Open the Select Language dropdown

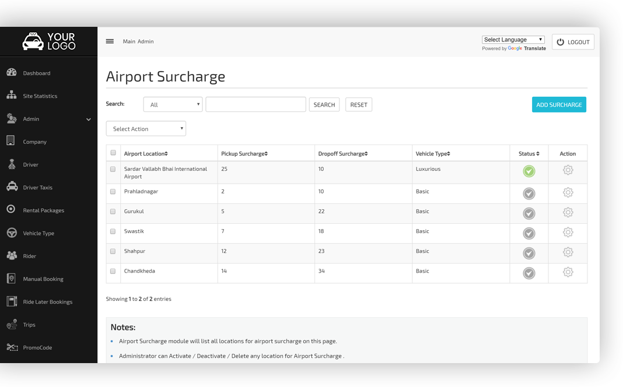pyautogui.click(x=513, y=39)
